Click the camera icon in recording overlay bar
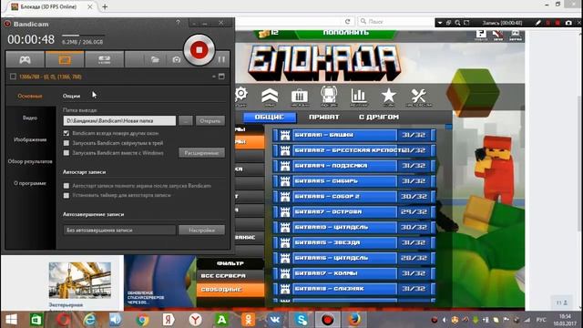This screenshot has width=583, height=328. (x=568, y=23)
